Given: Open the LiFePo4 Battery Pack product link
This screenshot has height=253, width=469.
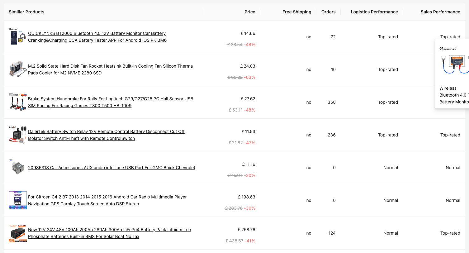Looking at the screenshot, I should click(x=110, y=233).
